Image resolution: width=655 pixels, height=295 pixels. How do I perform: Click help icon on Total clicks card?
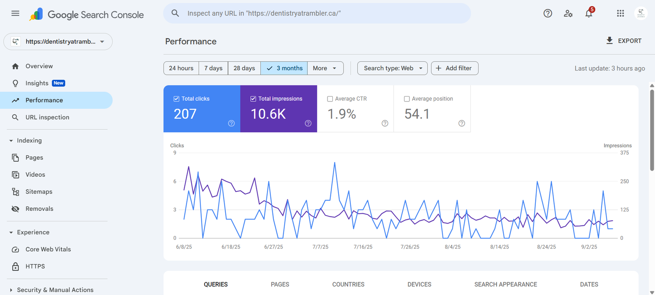click(x=231, y=124)
